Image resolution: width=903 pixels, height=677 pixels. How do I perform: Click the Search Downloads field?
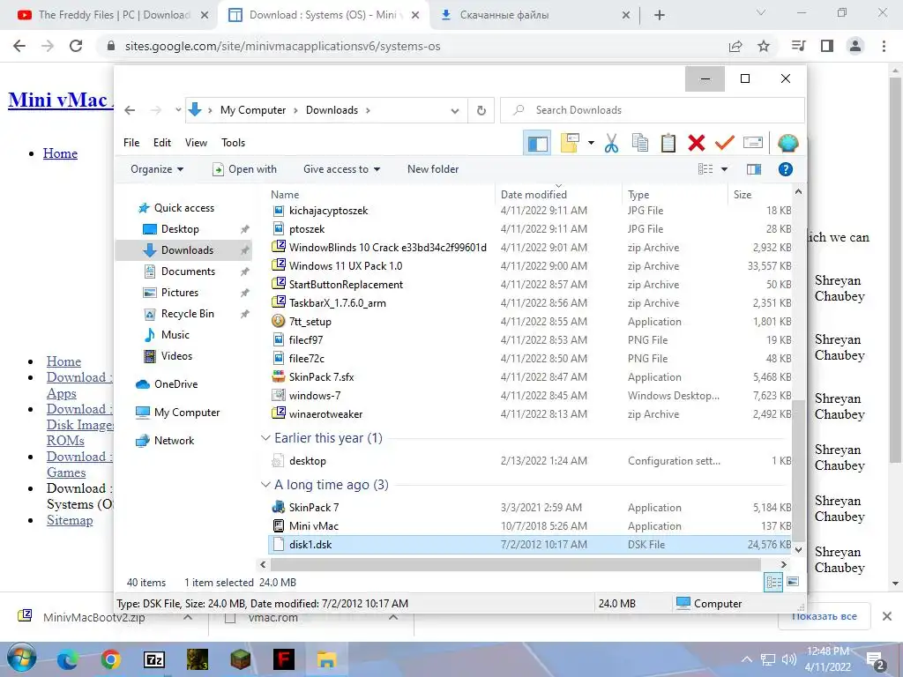tap(653, 110)
